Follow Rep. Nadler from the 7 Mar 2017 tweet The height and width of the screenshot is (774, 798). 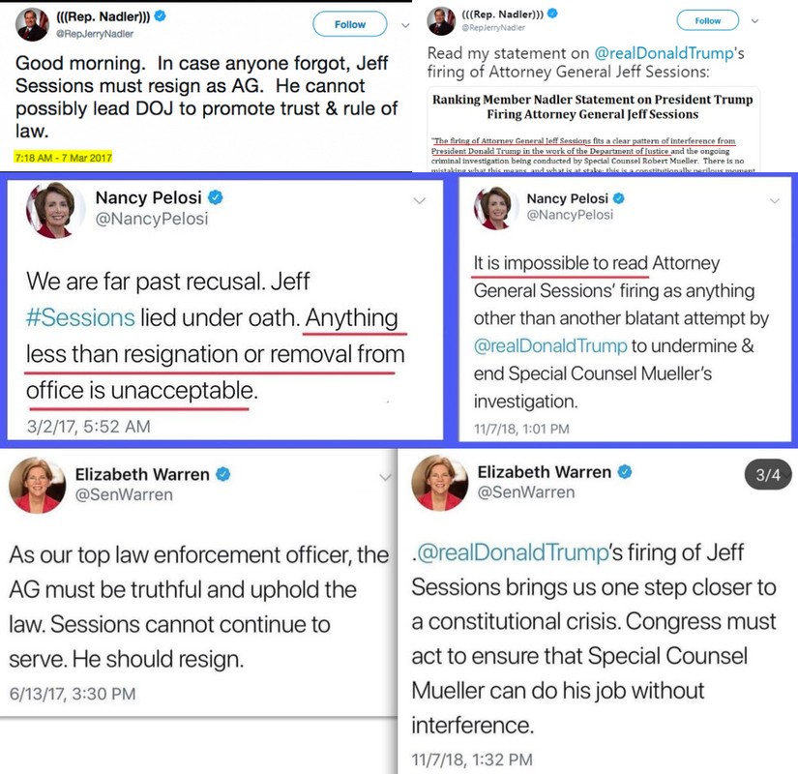pos(349,24)
